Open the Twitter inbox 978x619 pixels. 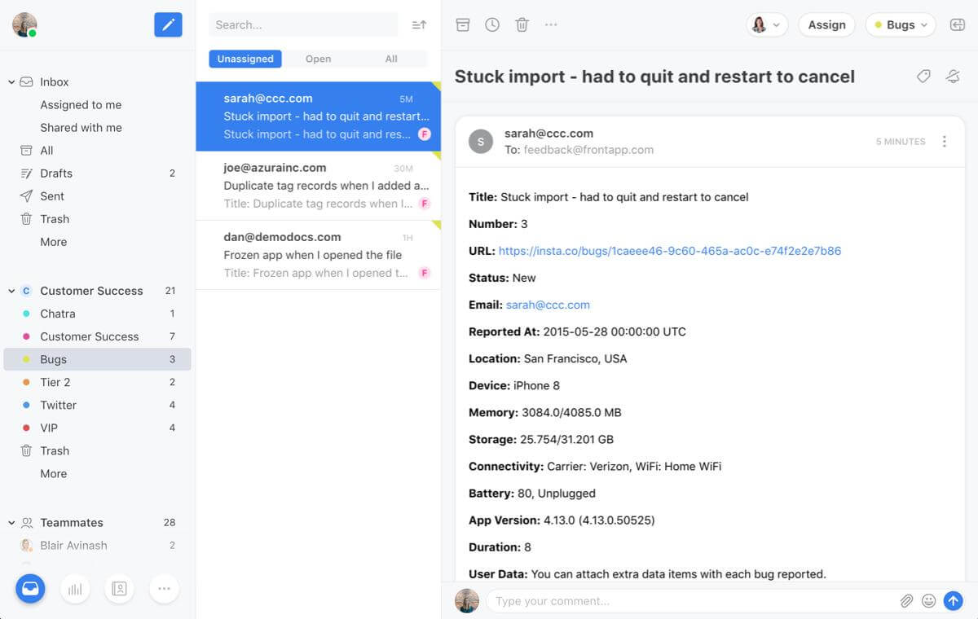click(98, 405)
